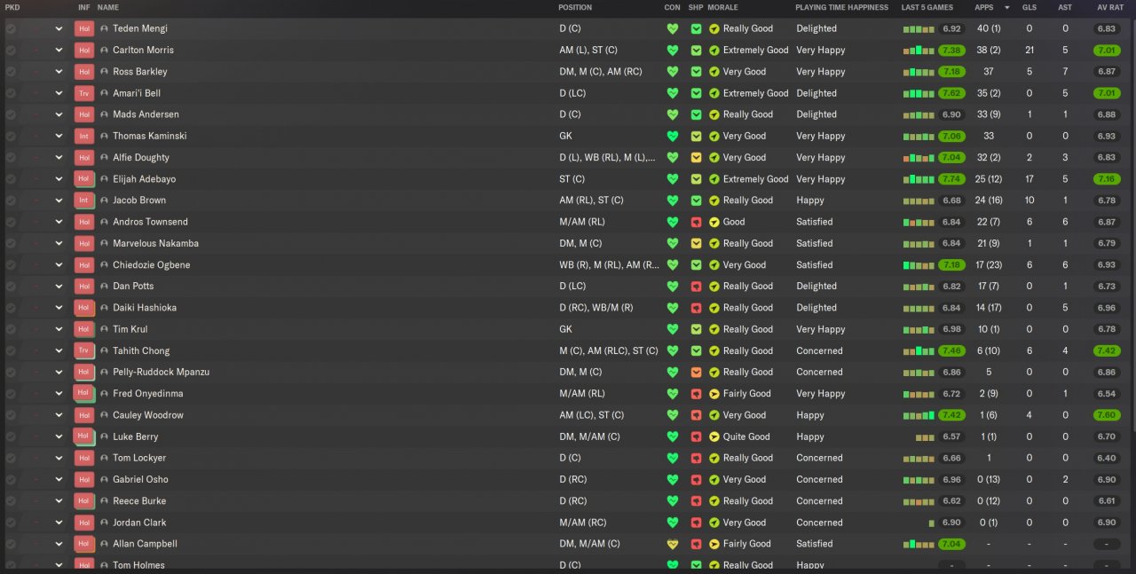Viewport: 1136px width, 574px height.
Task: Expand the dropdown chevron for Jacob Brown
Action: (59, 201)
